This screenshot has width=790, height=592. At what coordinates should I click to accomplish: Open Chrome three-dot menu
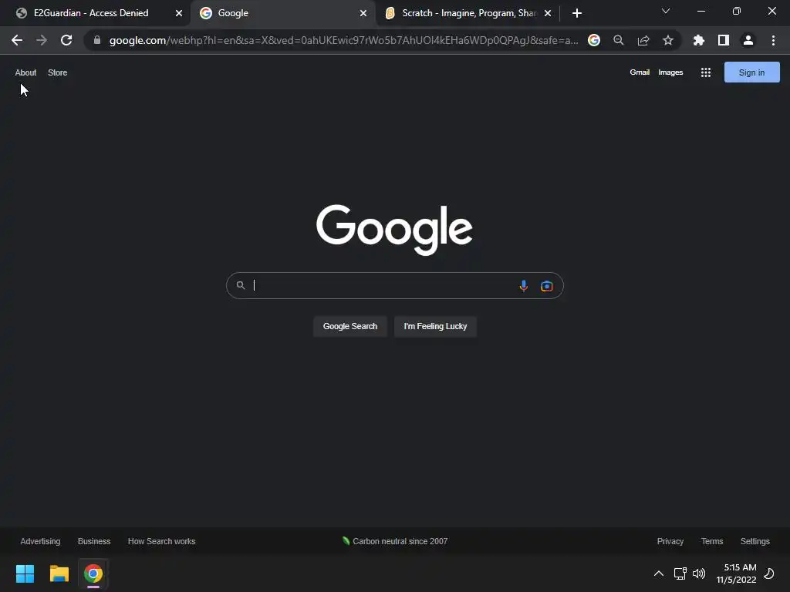(773, 40)
